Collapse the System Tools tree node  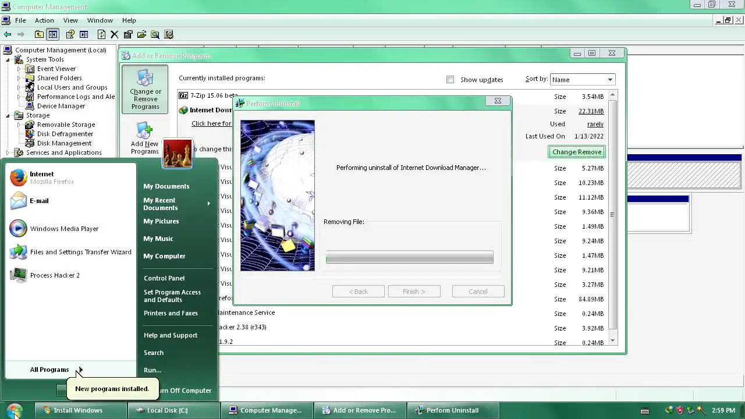pos(8,59)
